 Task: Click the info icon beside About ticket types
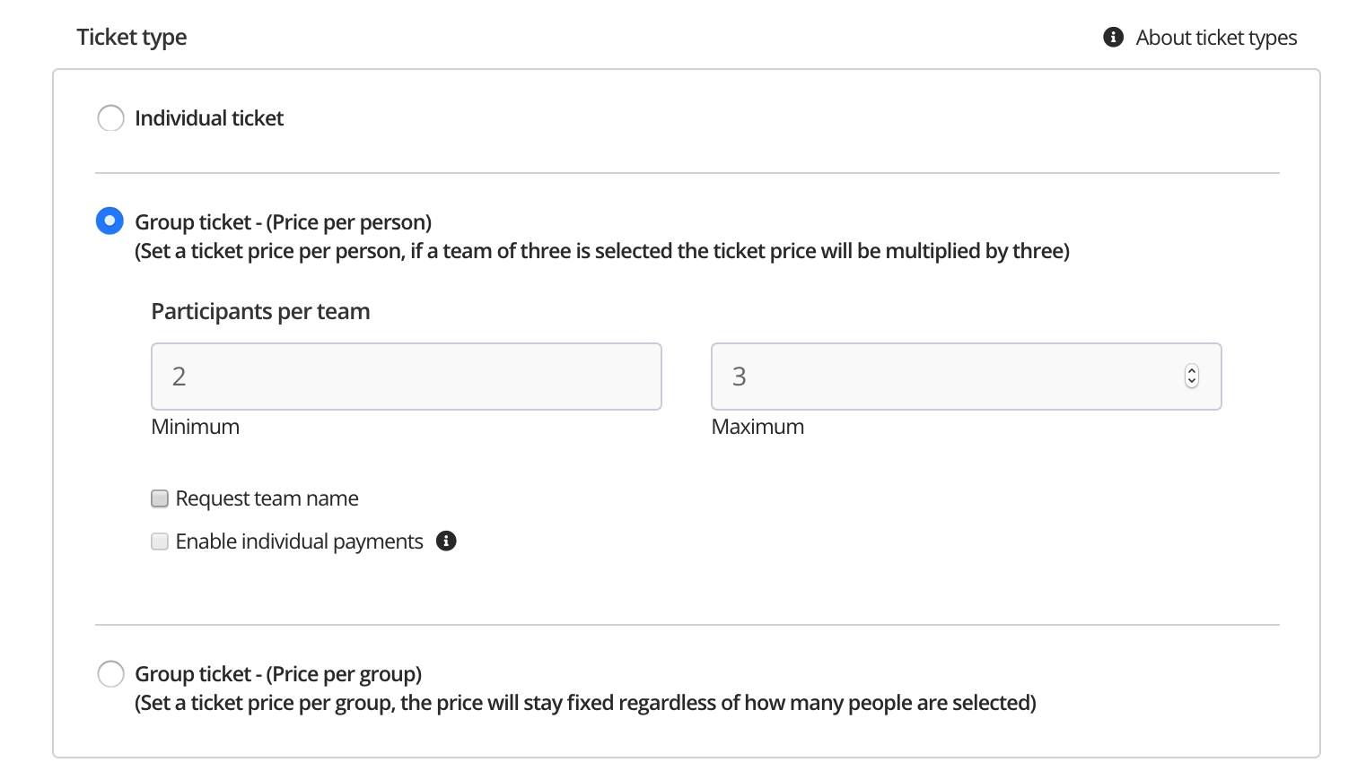pyautogui.click(x=1113, y=37)
